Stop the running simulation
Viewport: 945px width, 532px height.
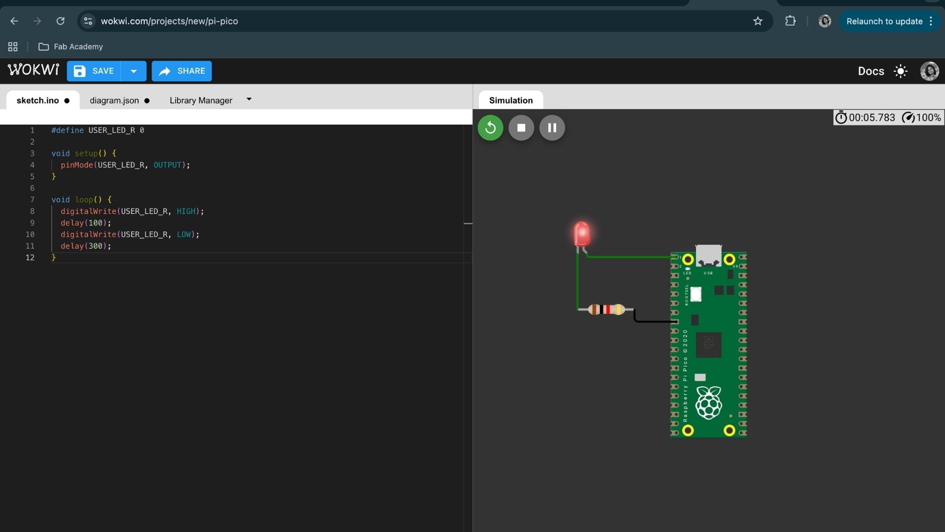[x=521, y=128]
